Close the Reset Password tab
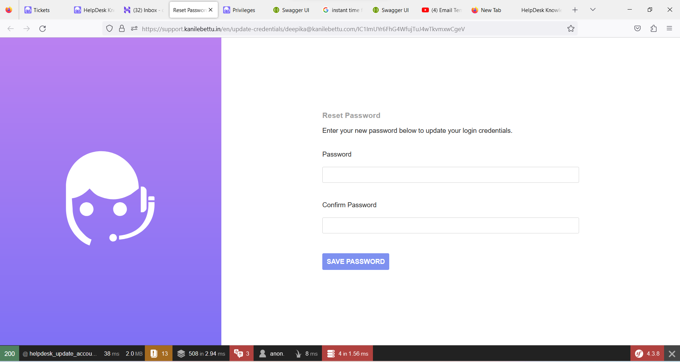The image size is (680, 362). pos(211,10)
